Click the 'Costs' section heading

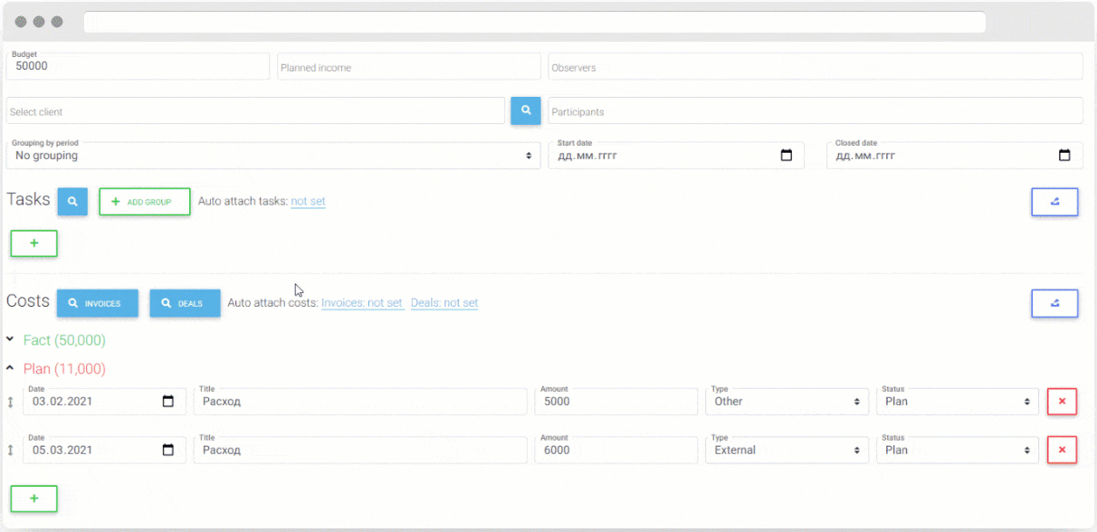28,301
